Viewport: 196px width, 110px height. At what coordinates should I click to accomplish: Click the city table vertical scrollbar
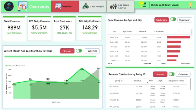[x=192, y=32]
